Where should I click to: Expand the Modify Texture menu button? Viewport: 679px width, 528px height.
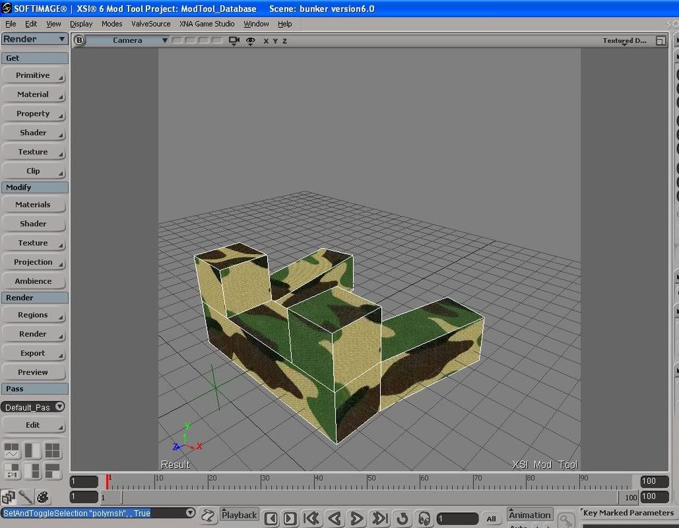pyautogui.click(x=33, y=243)
